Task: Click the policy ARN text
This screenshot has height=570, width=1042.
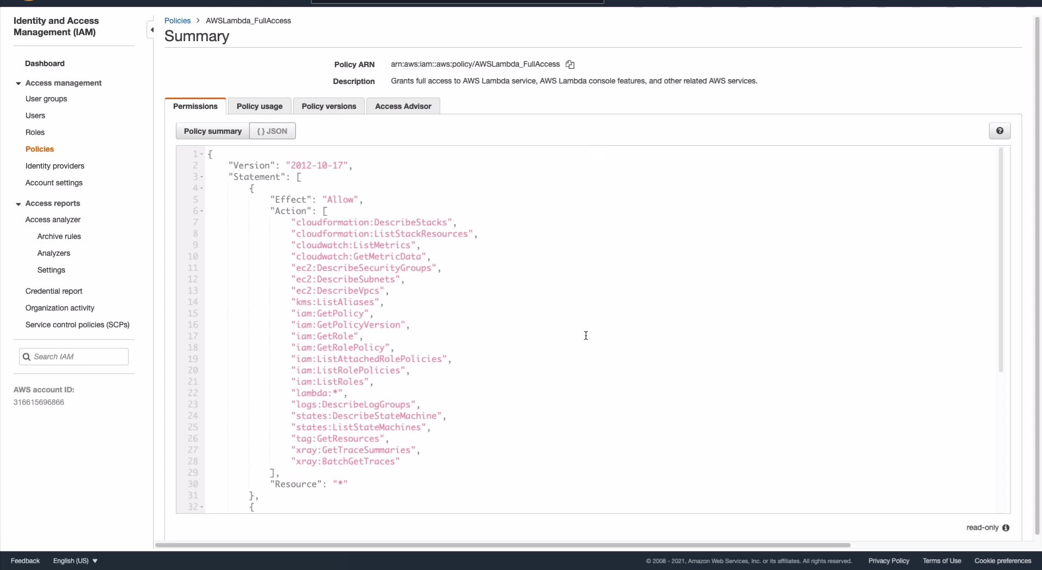Action: pyautogui.click(x=475, y=64)
